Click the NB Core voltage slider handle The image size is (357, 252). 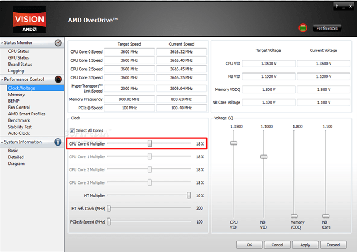click(x=326, y=216)
